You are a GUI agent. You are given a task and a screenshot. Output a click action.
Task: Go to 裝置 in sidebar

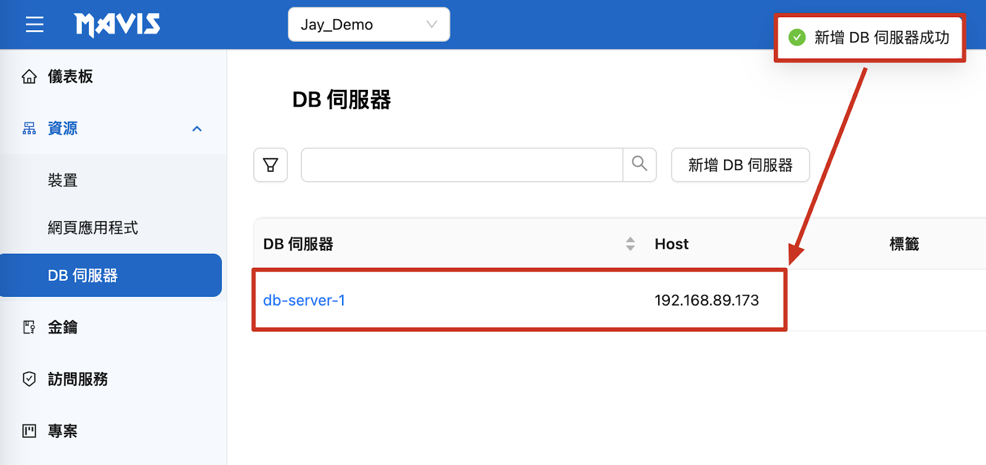click(x=63, y=180)
